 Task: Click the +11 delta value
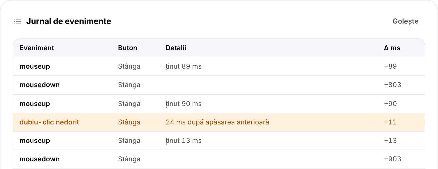pyautogui.click(x=390, y=122)
